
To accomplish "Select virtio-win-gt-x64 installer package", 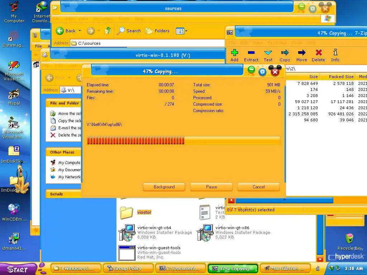I will (x=155, y=232).
